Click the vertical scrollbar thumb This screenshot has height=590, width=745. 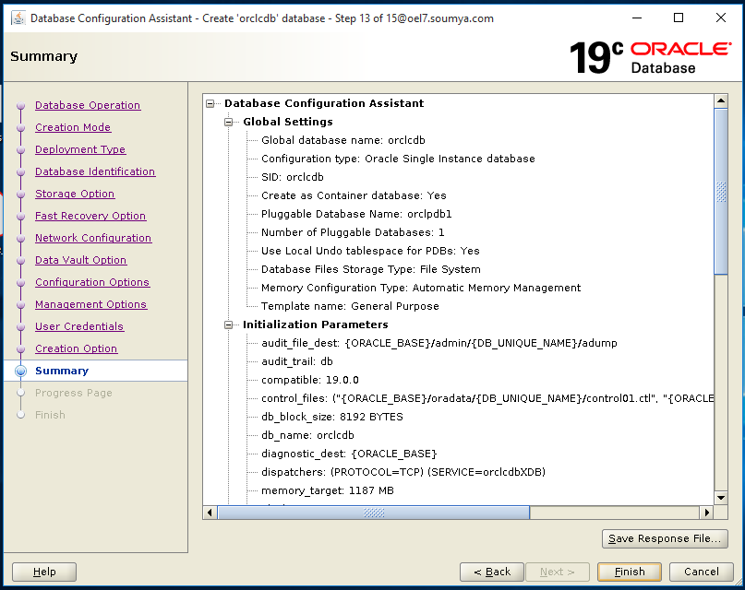pyautogui.click(x=721, y=192)
